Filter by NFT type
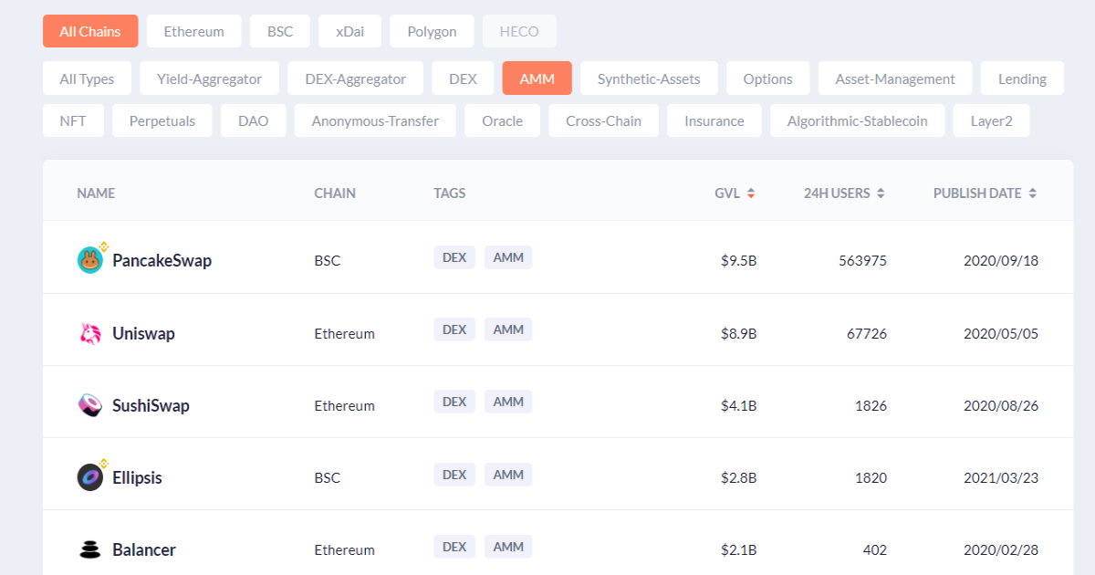 [x=73, y=120]
